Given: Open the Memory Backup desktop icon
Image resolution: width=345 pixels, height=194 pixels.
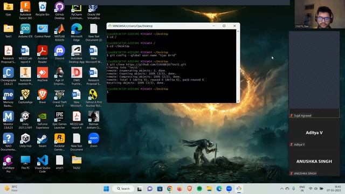Looking at the screenshot, I should [9, 98].
